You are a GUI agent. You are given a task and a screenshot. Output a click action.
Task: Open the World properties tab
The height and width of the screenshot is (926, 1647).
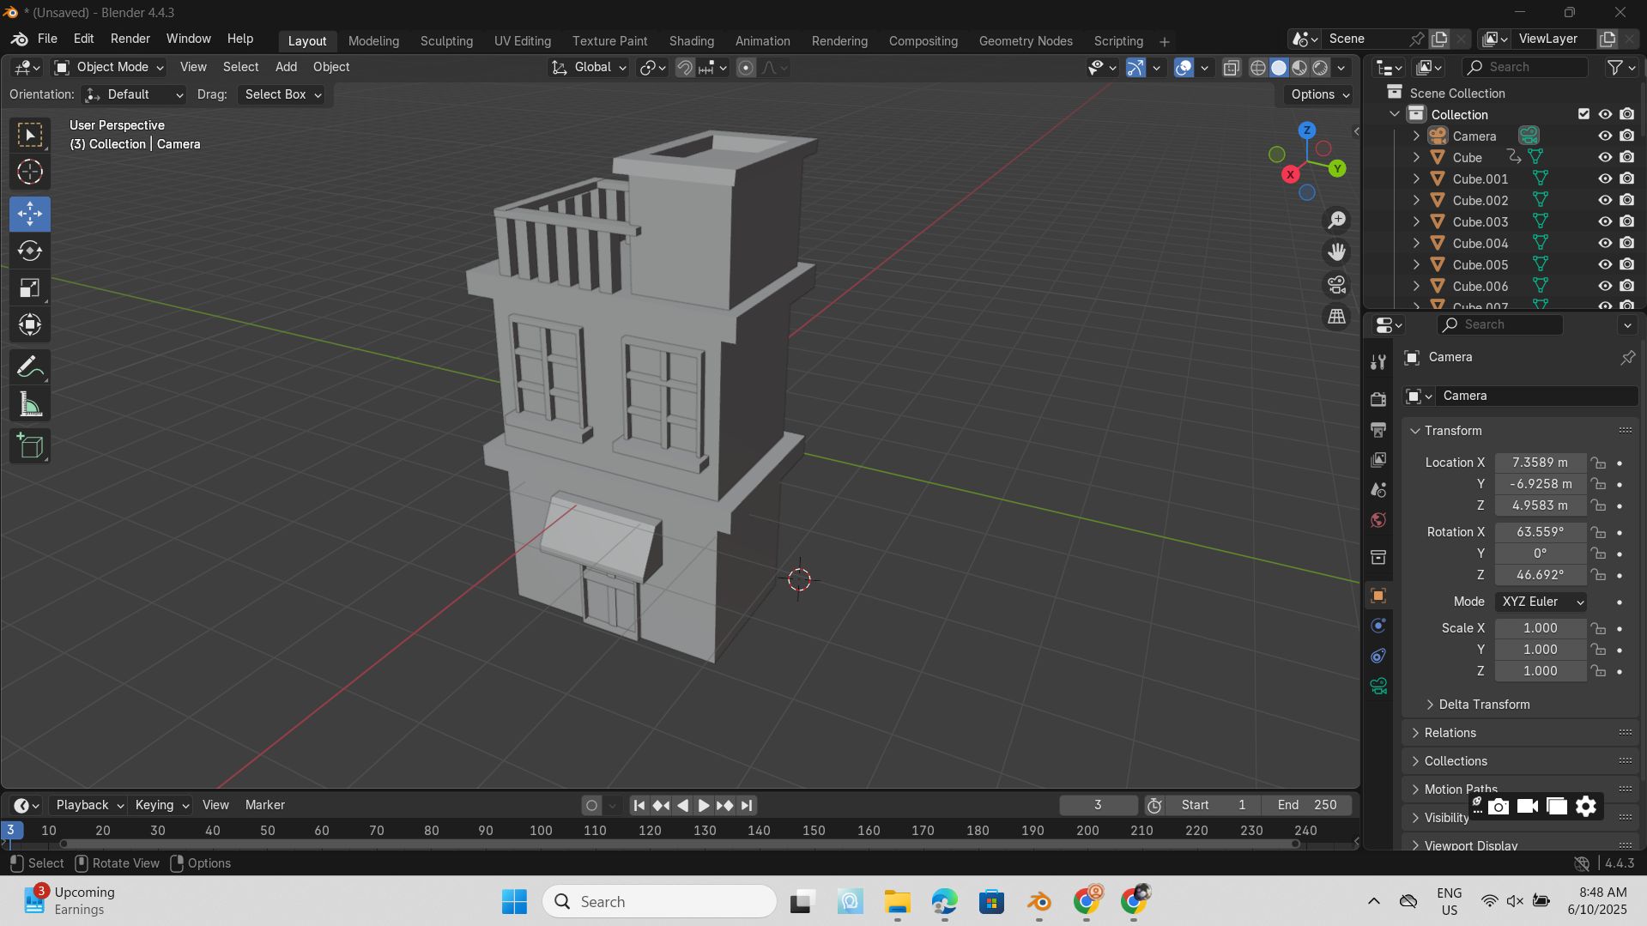click(1378, 520)
